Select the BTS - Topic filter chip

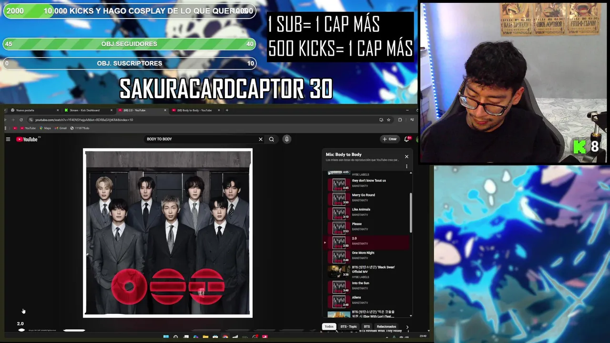point(348,327)
